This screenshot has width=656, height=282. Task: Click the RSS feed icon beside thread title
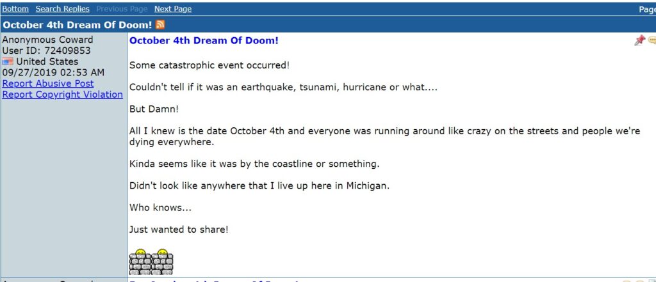pyautogui.click(x=160, y=25)
